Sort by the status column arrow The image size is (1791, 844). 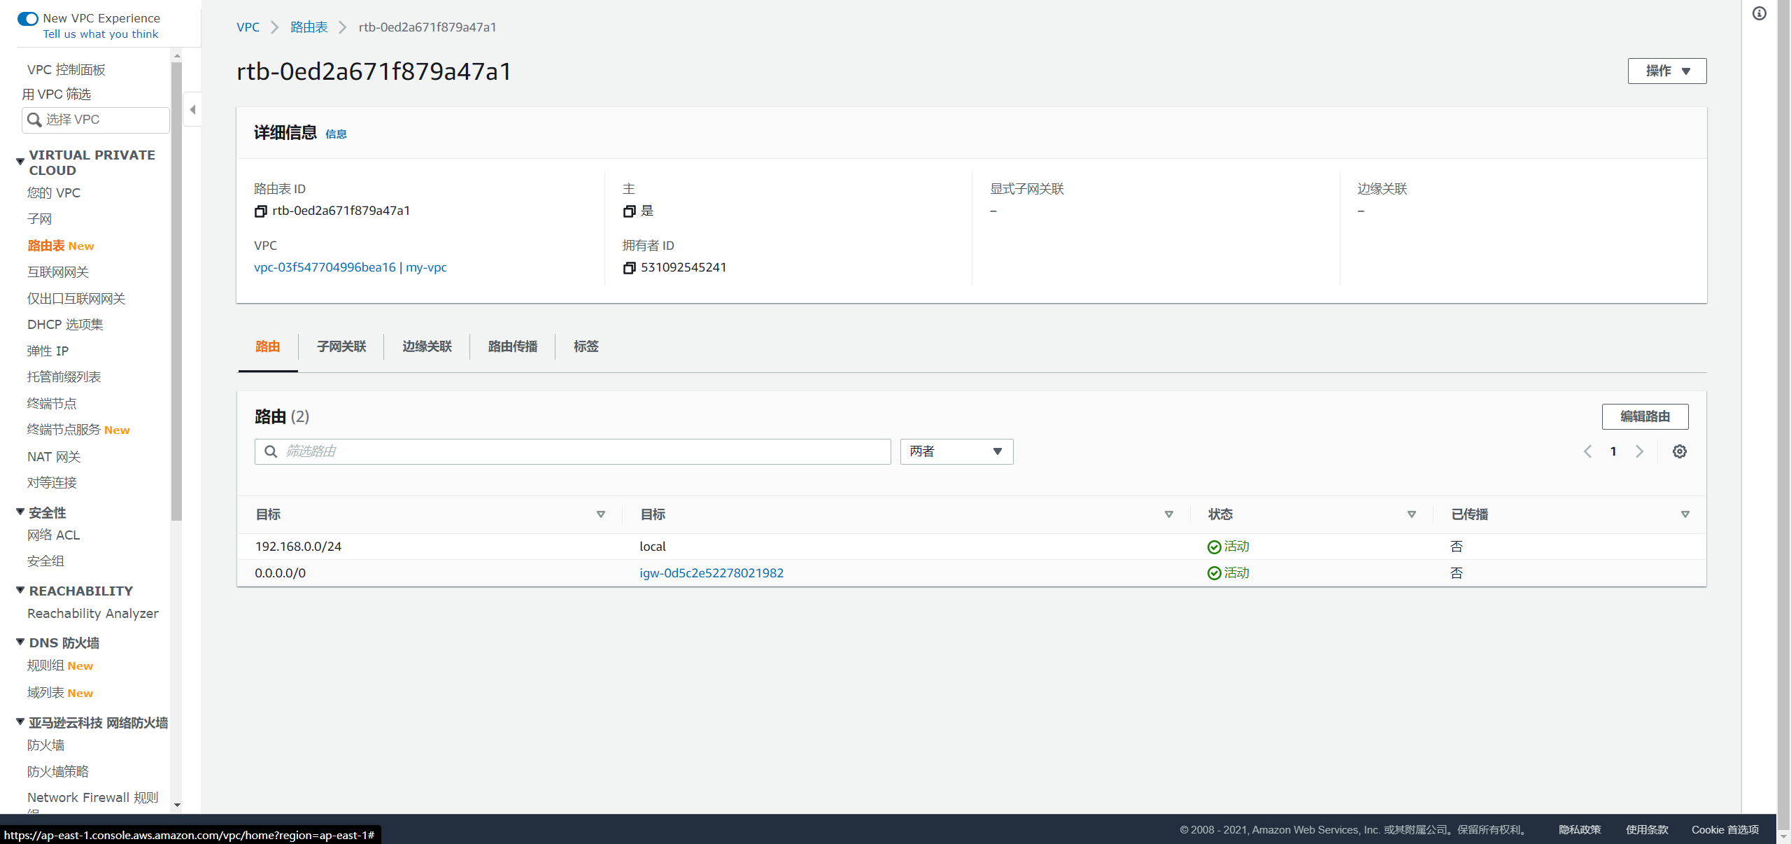click(x=1411, y=514)
